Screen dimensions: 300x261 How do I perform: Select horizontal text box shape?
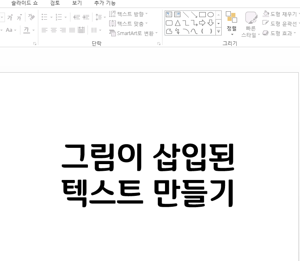169,14
